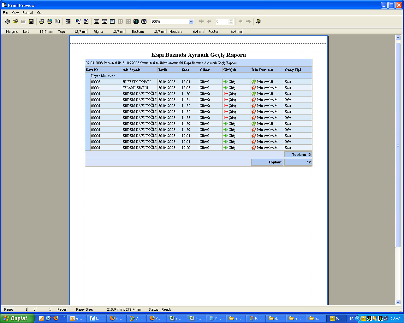Click the page number stepper up arrow
This screenshot has height=323, width=404.
[x=231, y=20]
